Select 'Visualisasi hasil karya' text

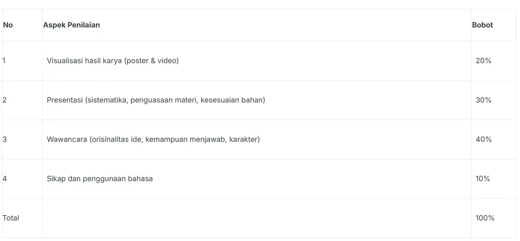click(x=84, y=61)
